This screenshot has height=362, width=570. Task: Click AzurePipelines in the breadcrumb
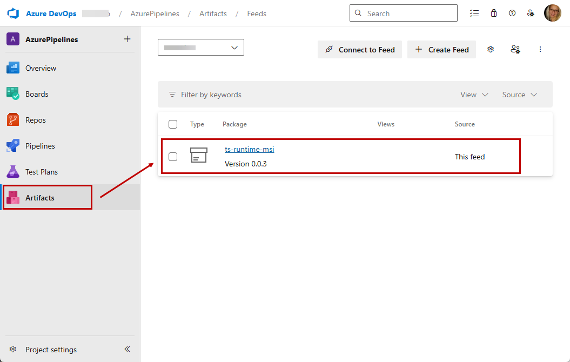click(x=155, y=14)
